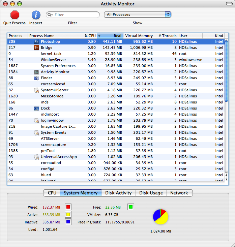Click the loginwindow process icon
The height and width of the screenshot is (247, 235).
[36, 121]
